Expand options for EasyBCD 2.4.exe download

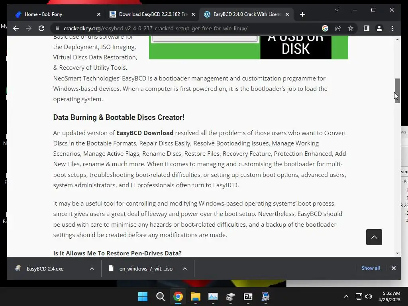point(92,269)
